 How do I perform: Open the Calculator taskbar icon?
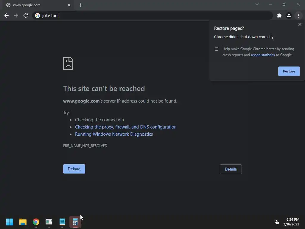pyautogui.click(x=75, y=222)
